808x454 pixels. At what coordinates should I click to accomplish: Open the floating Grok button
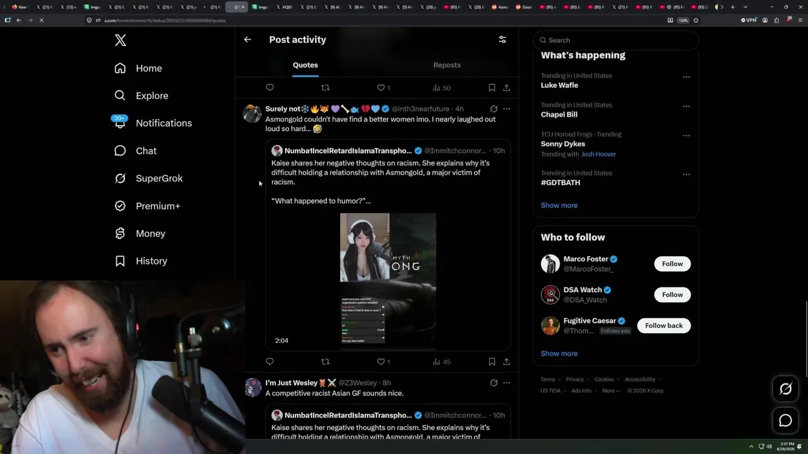click(785, 389)
